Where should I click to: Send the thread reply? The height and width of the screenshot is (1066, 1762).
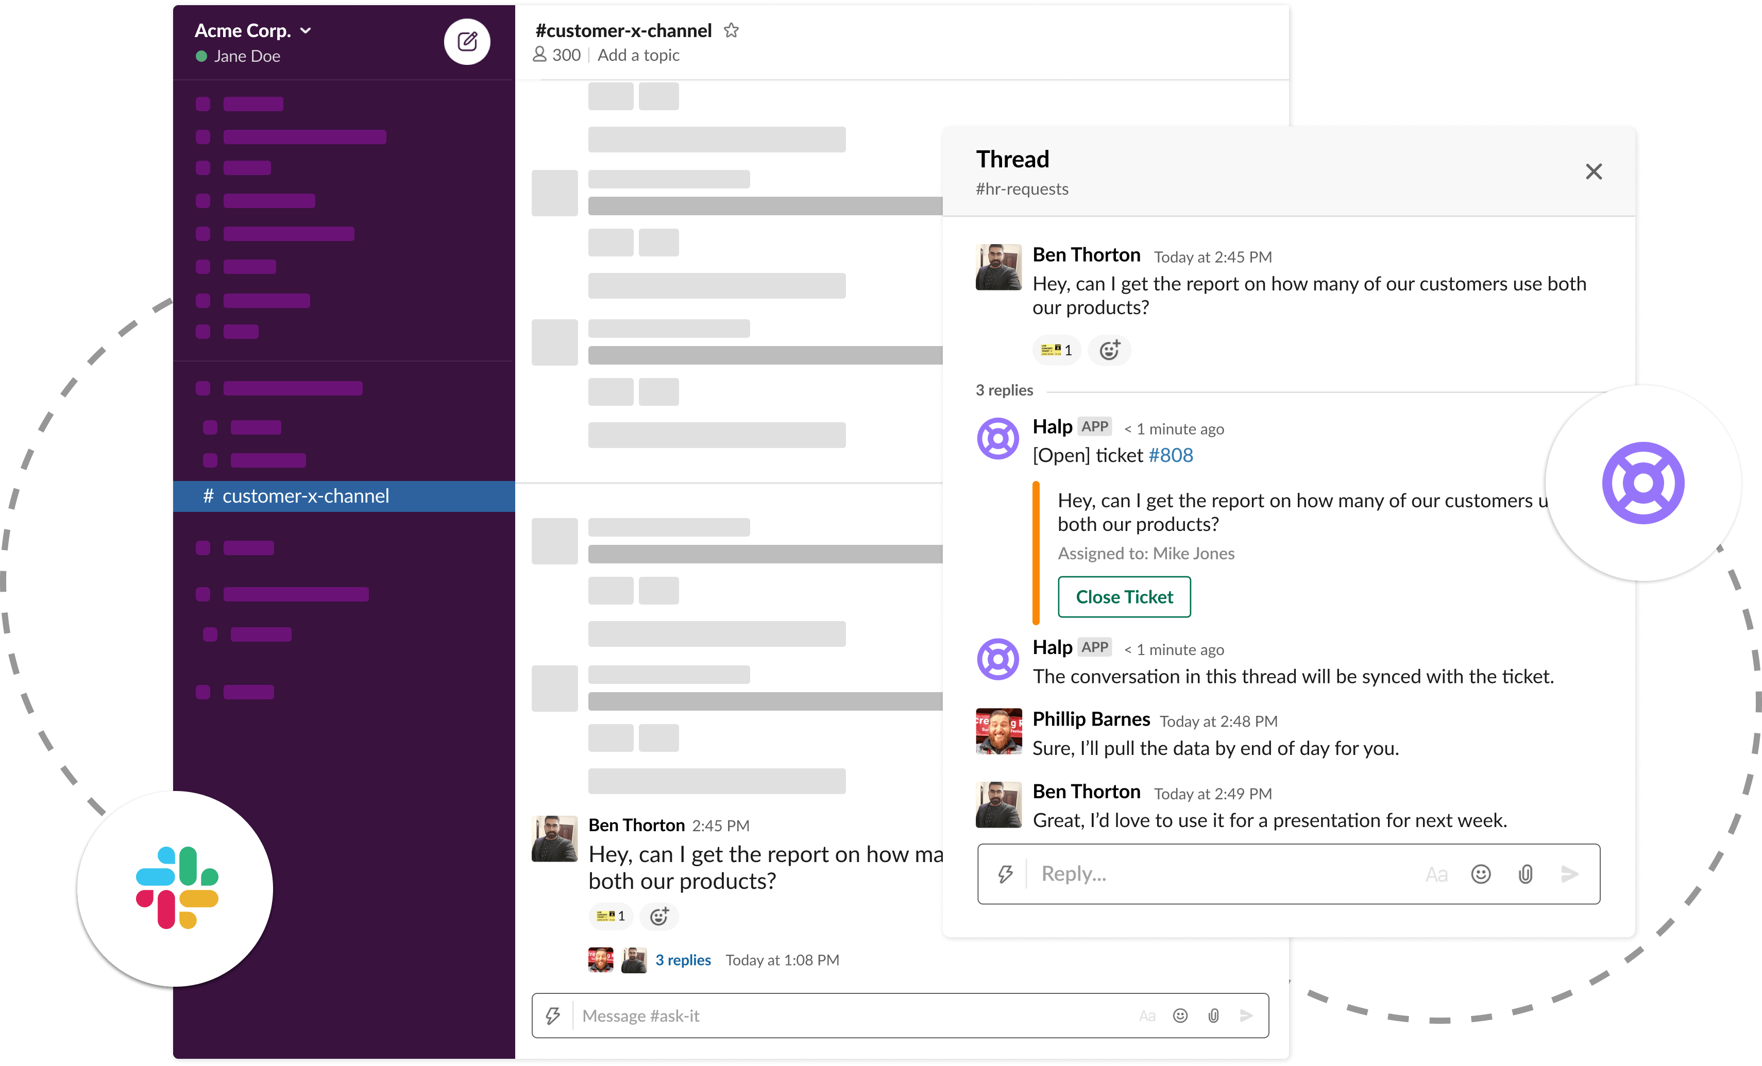pyautogui.click(x=1570, y=874)
